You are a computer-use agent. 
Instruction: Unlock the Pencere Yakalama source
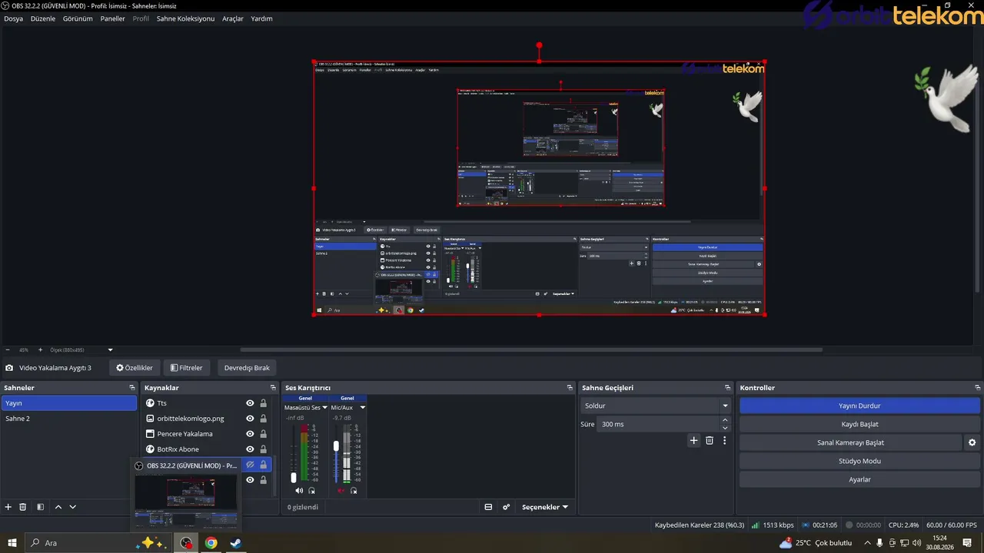pyautogui.click(x=263, y=434)
